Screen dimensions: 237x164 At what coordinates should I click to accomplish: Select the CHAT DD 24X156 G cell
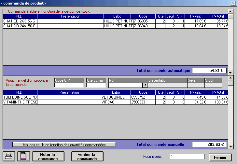20,26
